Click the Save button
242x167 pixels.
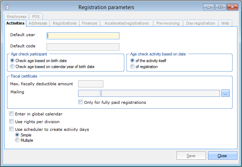[191, 156]
